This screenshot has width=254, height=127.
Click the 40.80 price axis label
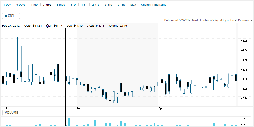(244, 99)
